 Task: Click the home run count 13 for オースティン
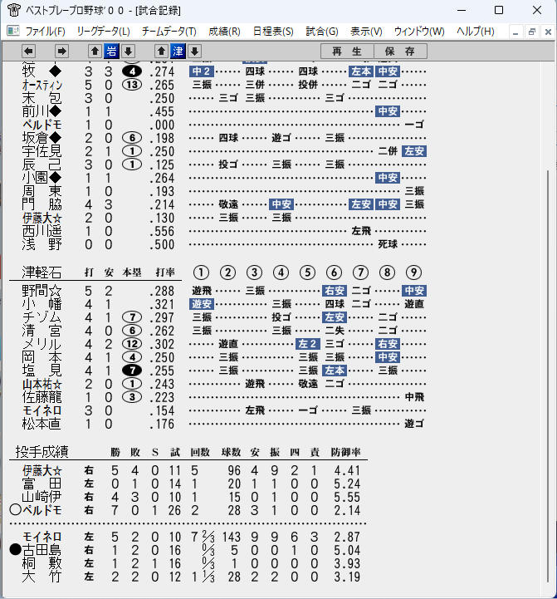tap(132, 85)
